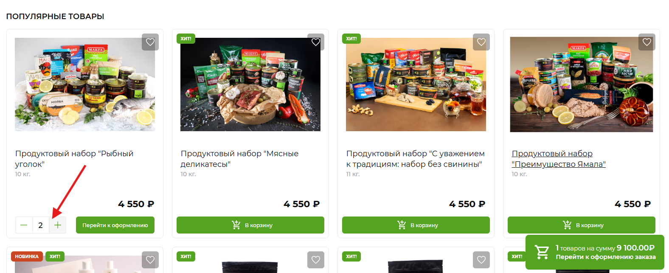The image size is (669, 273).
Task: Click heart icon on "Преимущество Ямала" product
Action: point(647,42)
